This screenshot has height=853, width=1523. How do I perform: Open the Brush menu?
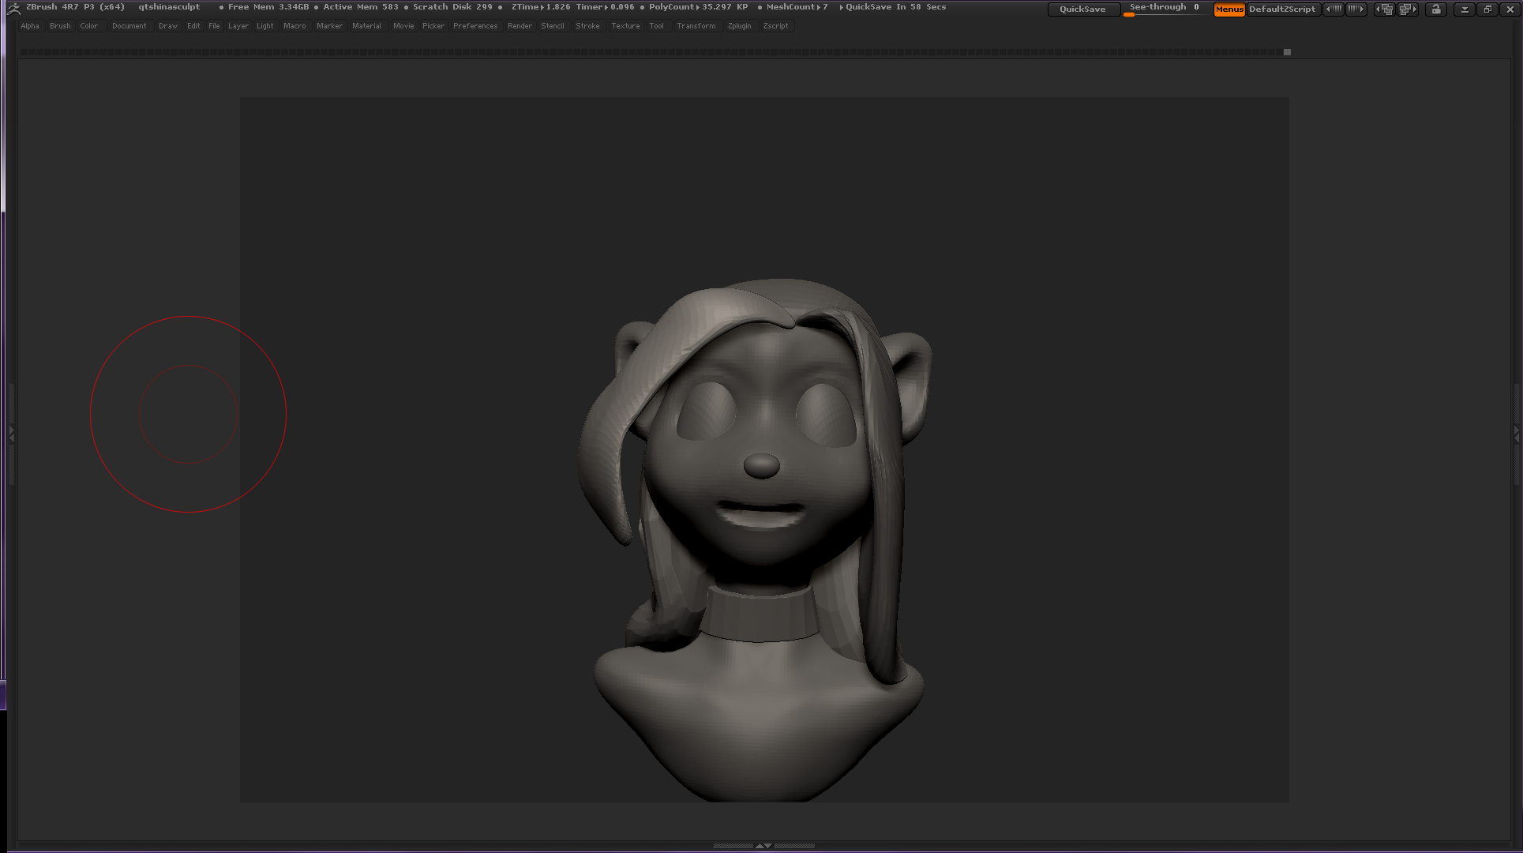60,26
